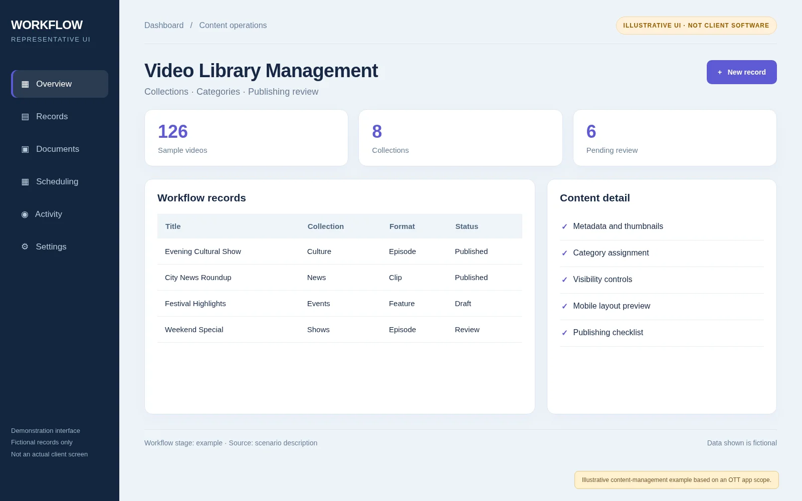Click the Activity circle icon
This screenshot has height=501, width=802.
click(25, 214)
